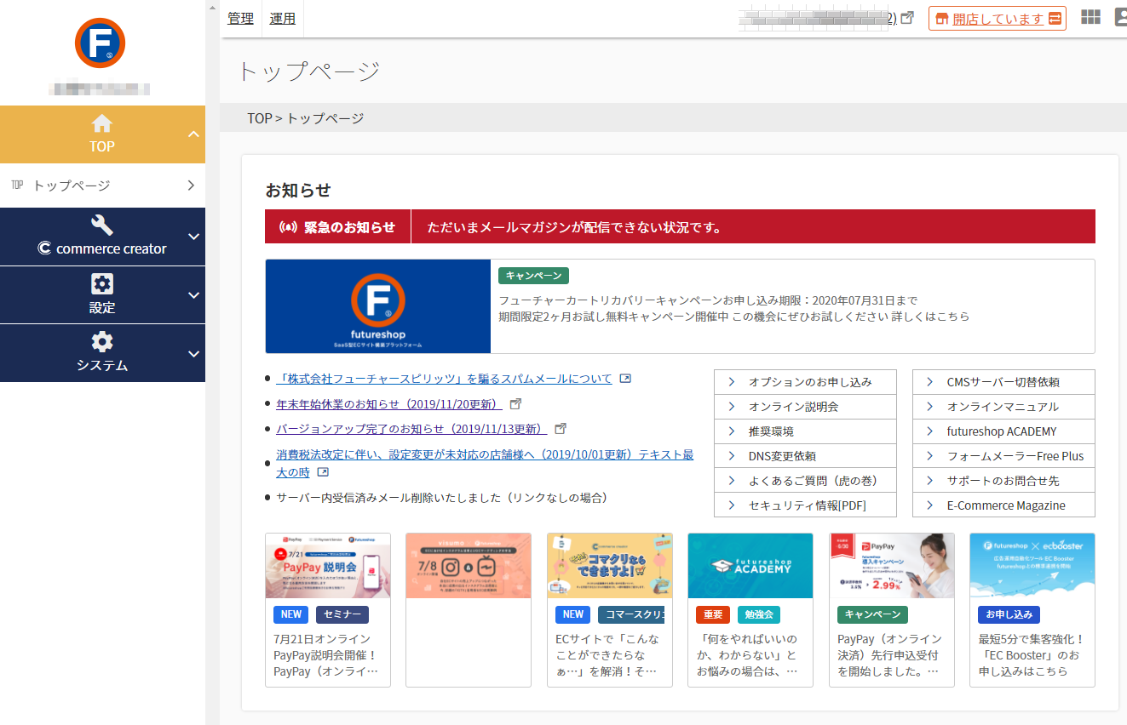Click the broadcast icon in 緊急のお知らせ
Image resolution: width=1127 pixels, height=725 pixels.
pyautogui.click(x=288, y=227)
